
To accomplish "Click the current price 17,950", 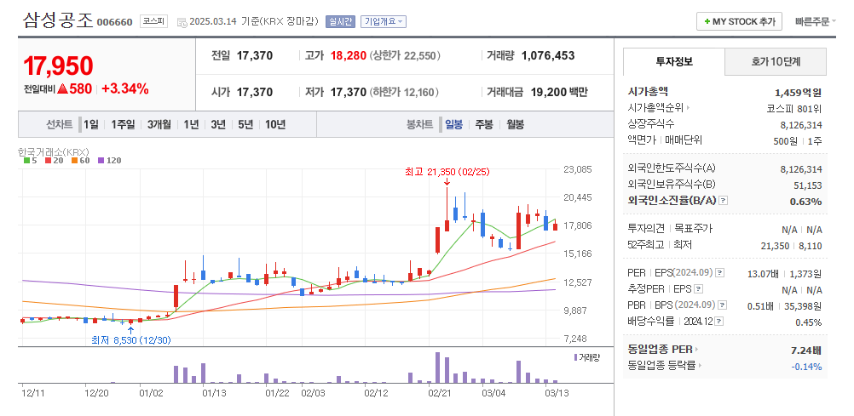I will 58,66.
